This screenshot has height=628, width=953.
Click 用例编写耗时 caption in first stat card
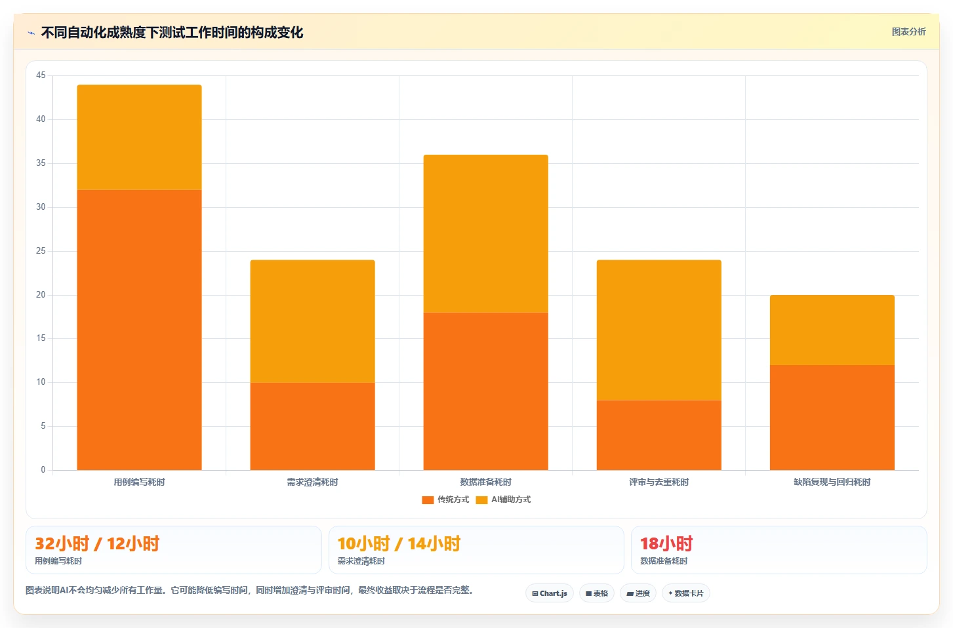tap(58, 561)
